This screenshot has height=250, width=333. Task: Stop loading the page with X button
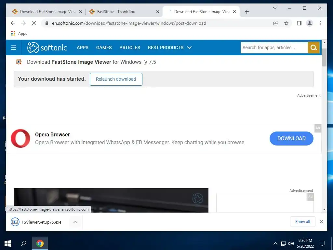click(34, 23)
